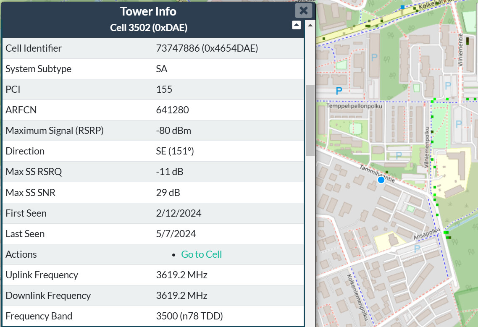Viewport: 478px width, 327px height.
Task: Click the blue square marker near Kolkekannas road
Action: [402, 7]
